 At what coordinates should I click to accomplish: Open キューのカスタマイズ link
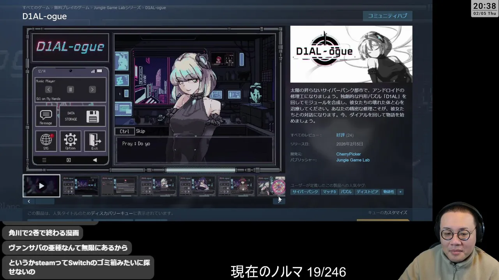(x=388, y=213)
